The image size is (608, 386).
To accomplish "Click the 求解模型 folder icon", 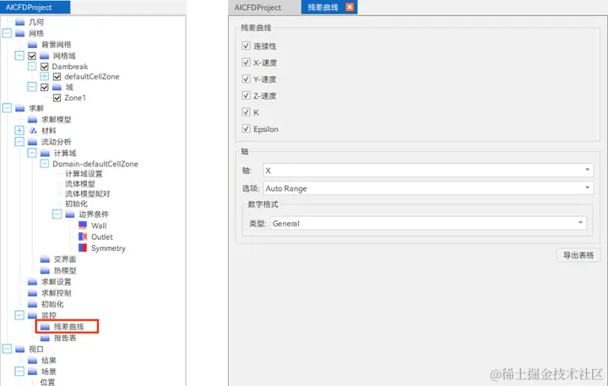I will [x=33, y=119].
